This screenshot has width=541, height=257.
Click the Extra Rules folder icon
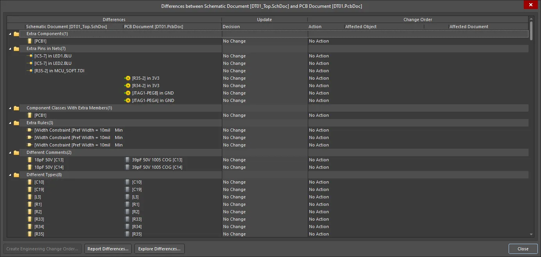coord(16,123)
